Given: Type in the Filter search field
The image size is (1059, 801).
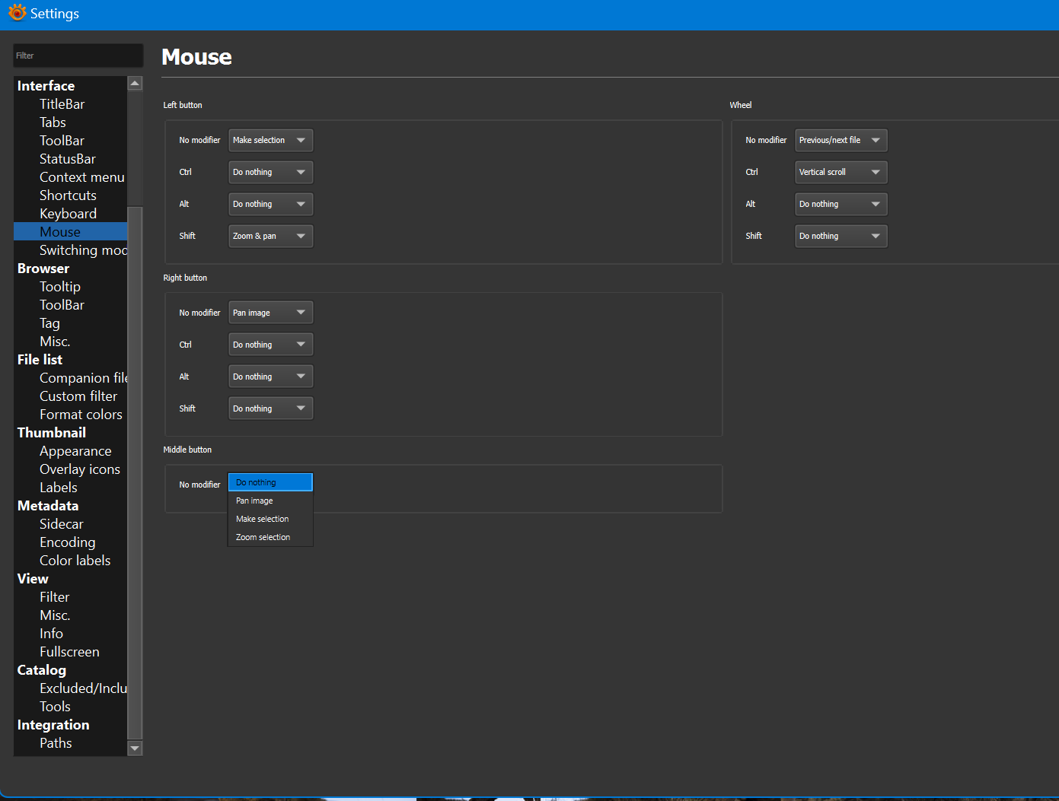Looking at the screenshot, I should [78, 56].
